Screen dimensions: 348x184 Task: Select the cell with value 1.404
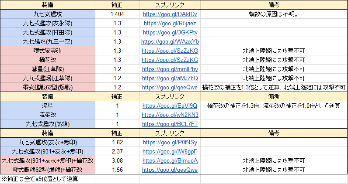pos(117,14)
